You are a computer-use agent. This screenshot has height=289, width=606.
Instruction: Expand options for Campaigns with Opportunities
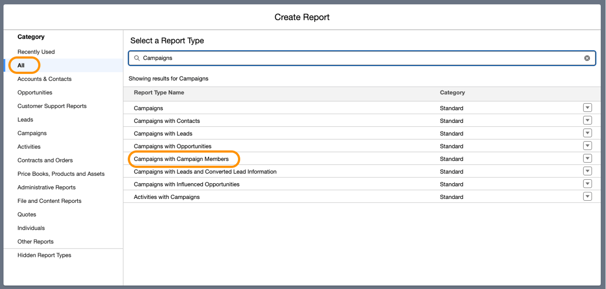click(x=587, y=145)
